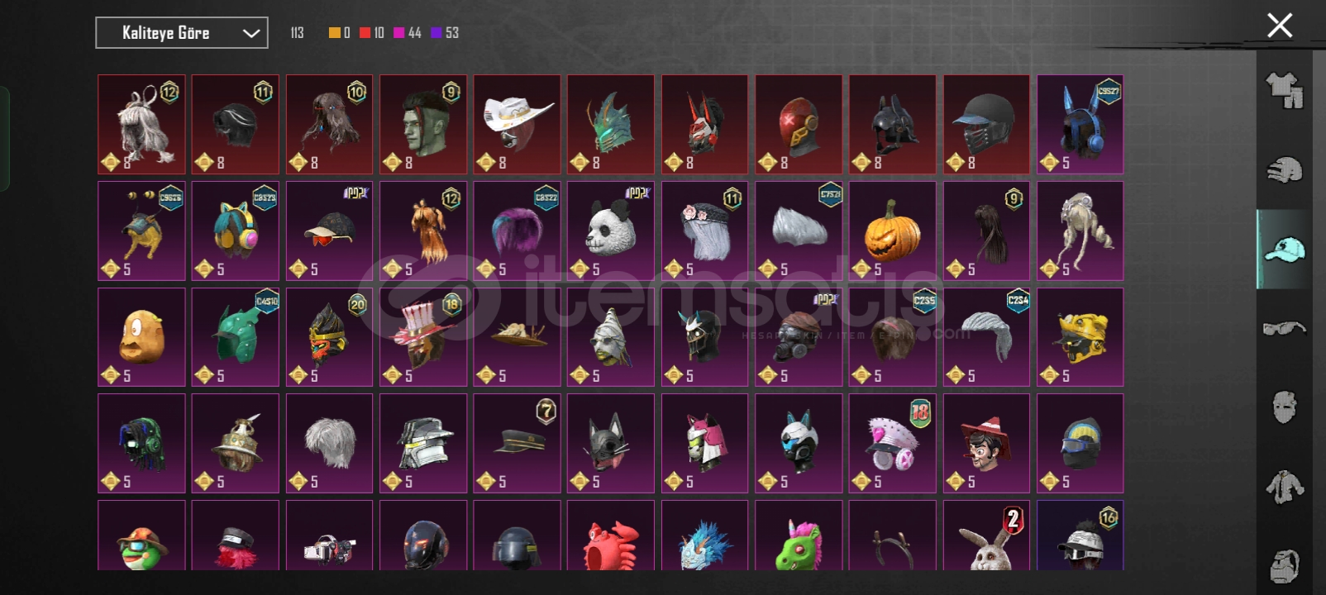The image size is (1326, 595).
Task: Filter by the purple quality swatch showing 53
Action: pos(436,33)
